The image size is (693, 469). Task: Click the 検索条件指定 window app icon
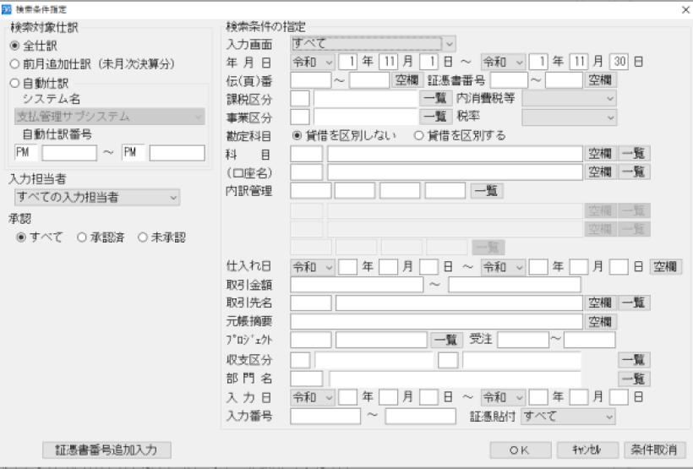point(7,9)
